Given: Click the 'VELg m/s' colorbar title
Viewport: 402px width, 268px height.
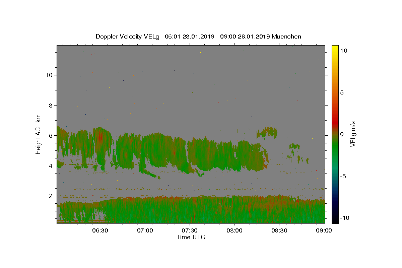Looking at the screenshot, I should pyautogui.click(x=353, y=134).
